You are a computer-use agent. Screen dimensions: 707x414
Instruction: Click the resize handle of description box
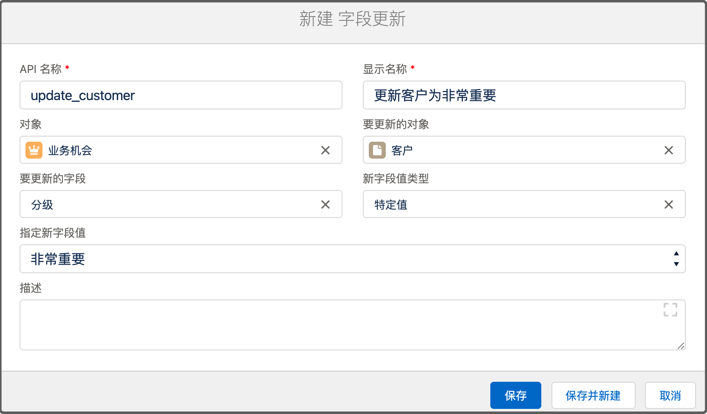(681, 346)
